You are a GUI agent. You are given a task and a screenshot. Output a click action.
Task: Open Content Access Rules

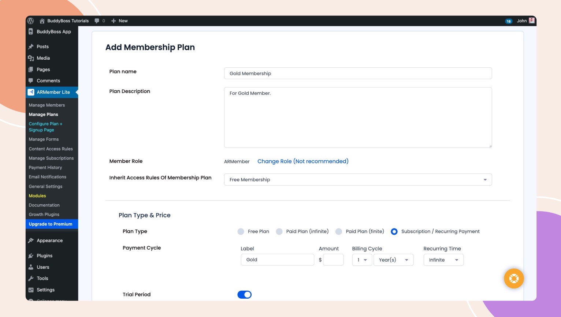[51, 149]
